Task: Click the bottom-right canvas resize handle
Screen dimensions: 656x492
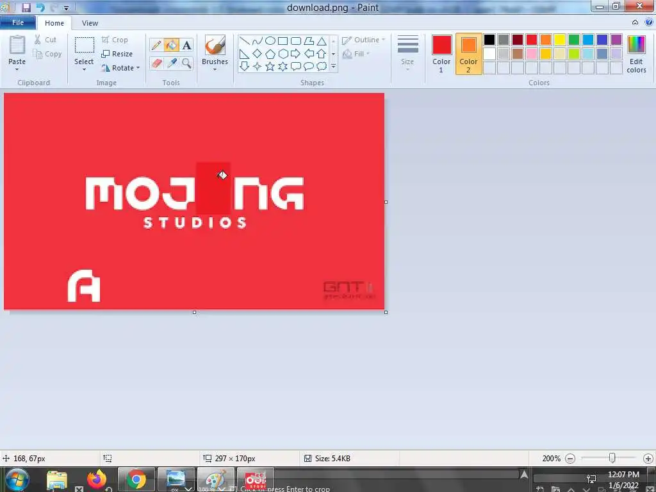Action: [x=386, y=312]
